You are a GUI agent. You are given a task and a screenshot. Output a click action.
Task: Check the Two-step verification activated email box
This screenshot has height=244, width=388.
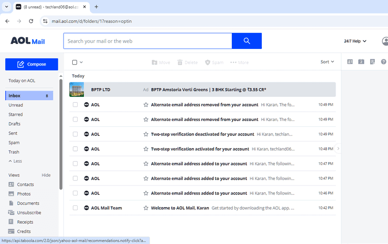click(75, 149)
